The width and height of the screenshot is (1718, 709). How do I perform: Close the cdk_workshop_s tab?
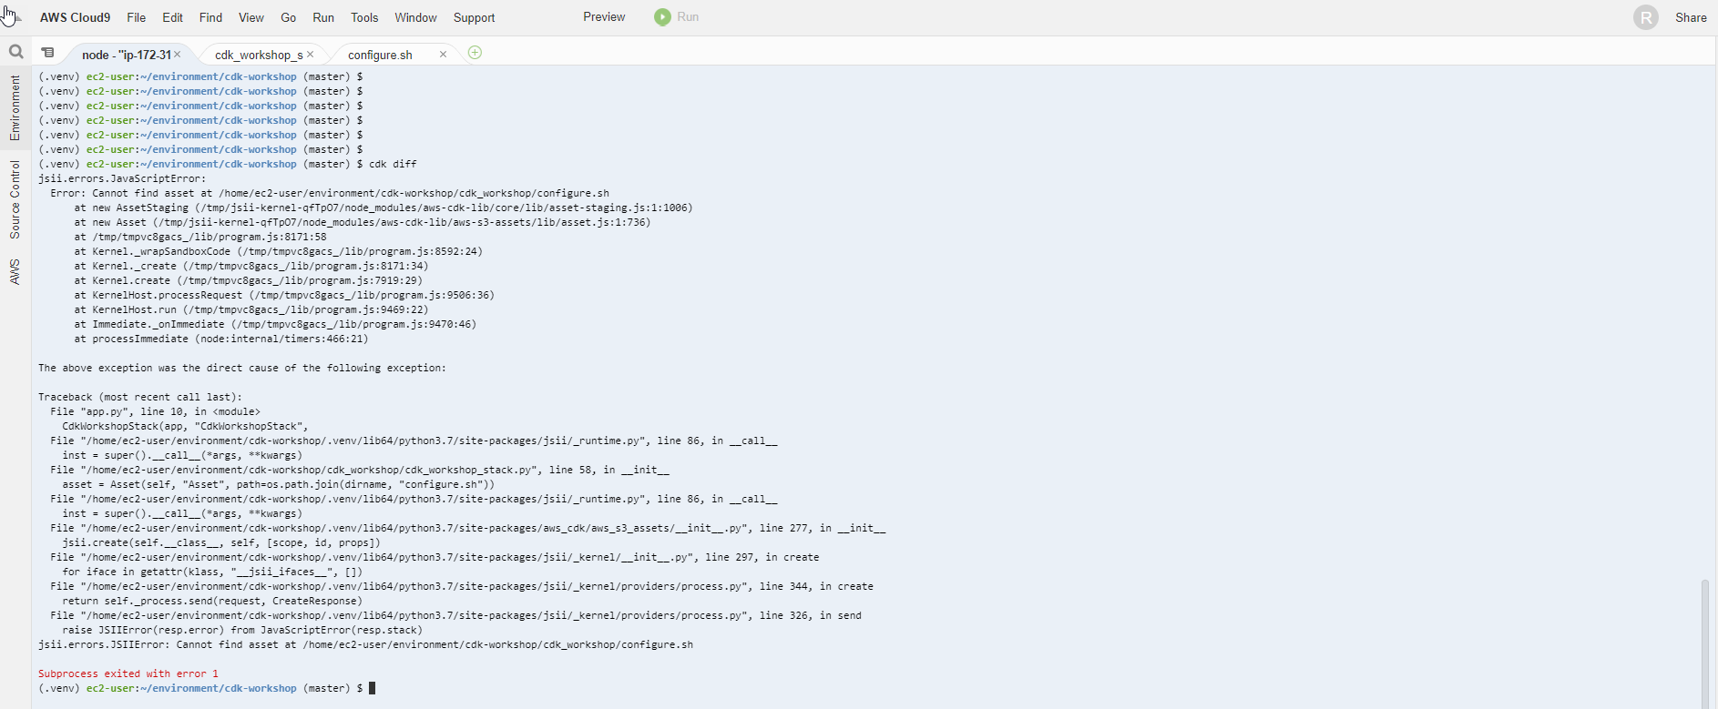tap(311, 55)
